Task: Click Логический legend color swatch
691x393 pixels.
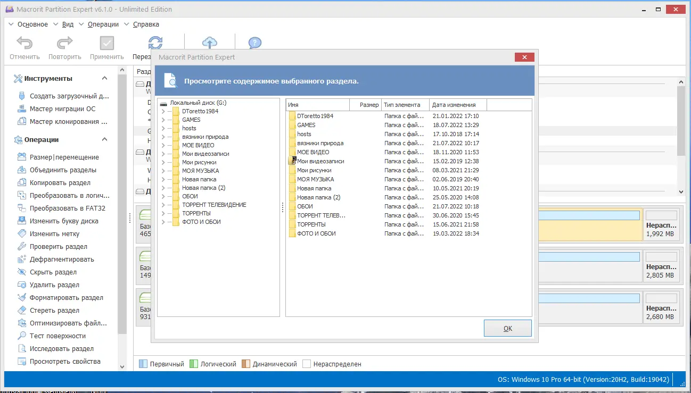Action: pyautogui.click(x=194, y=364)
